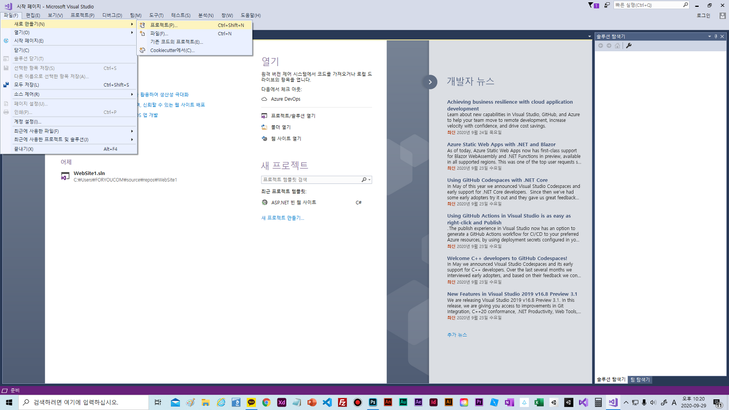Screen dimensions: 729x410
Task: Select 파일(F)... in the new submenu
Action: 195,34
